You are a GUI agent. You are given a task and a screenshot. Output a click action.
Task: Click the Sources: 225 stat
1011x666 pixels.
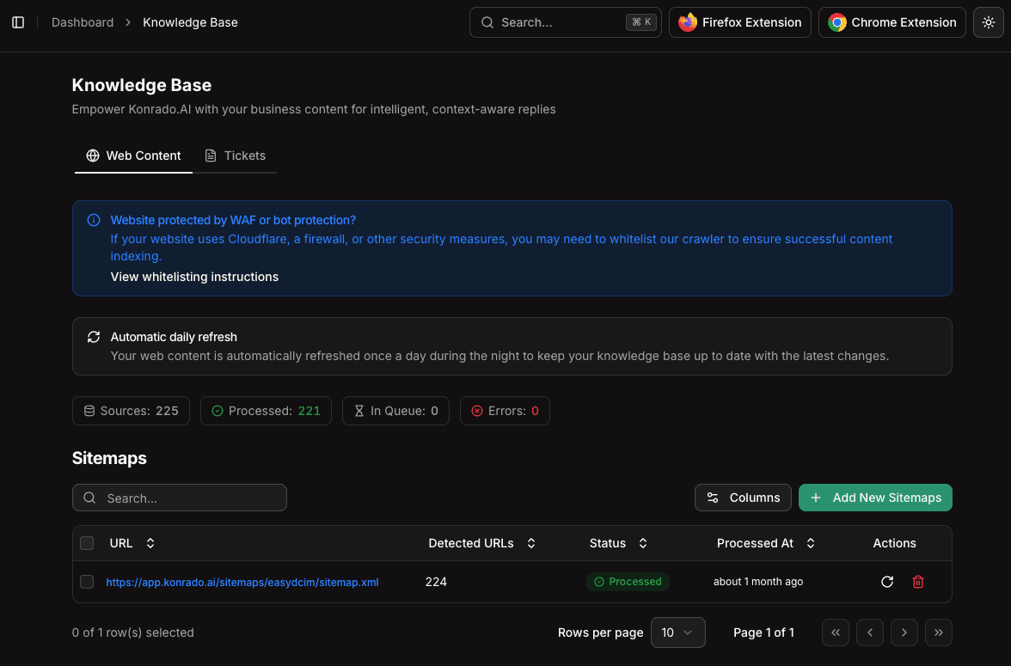tap(131, 411)
